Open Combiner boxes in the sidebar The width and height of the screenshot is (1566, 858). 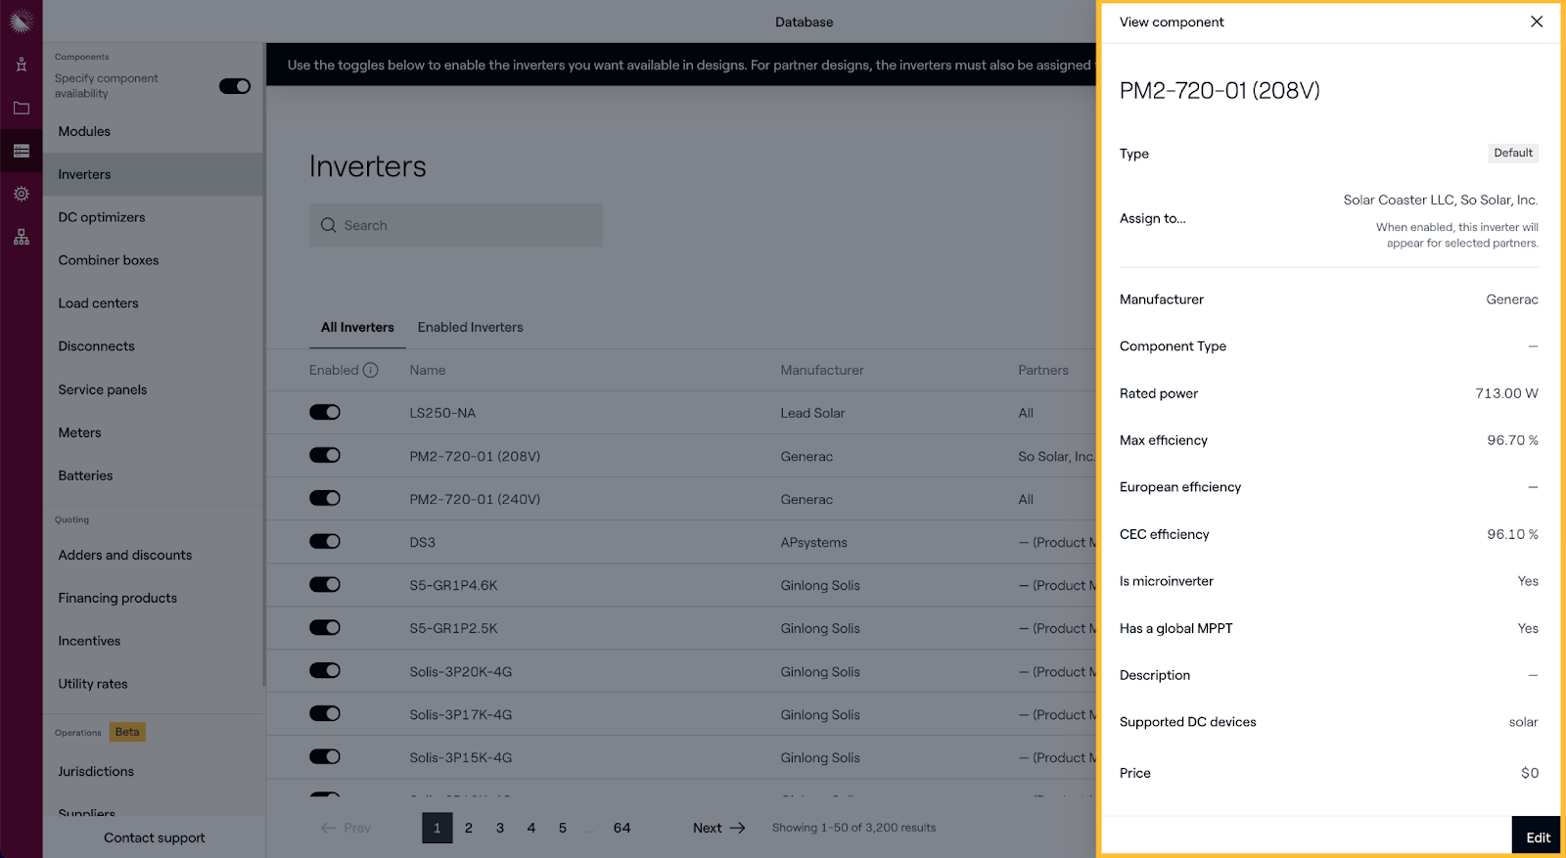click(154, 260)
